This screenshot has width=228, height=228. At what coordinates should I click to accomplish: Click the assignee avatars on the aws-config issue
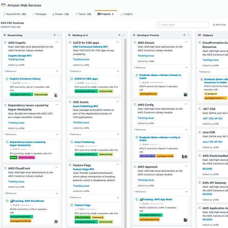pos(185,157)
